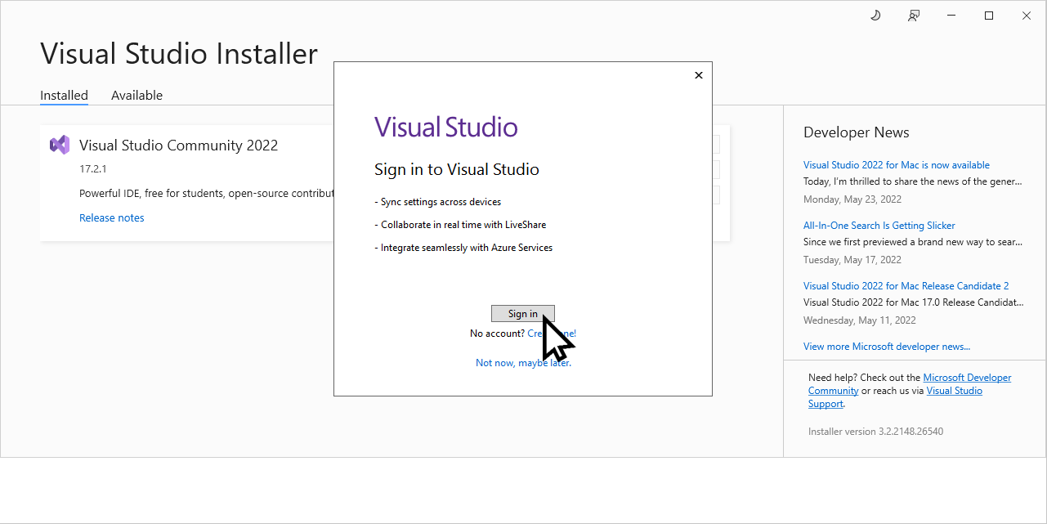This screenshot has width=1047, height=524.
Task: Click the Sync settings across devices line
Action: (438, 202)
